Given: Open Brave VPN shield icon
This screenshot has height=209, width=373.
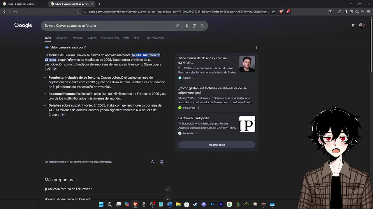Looking at the screenshot, I should [363, 12].
